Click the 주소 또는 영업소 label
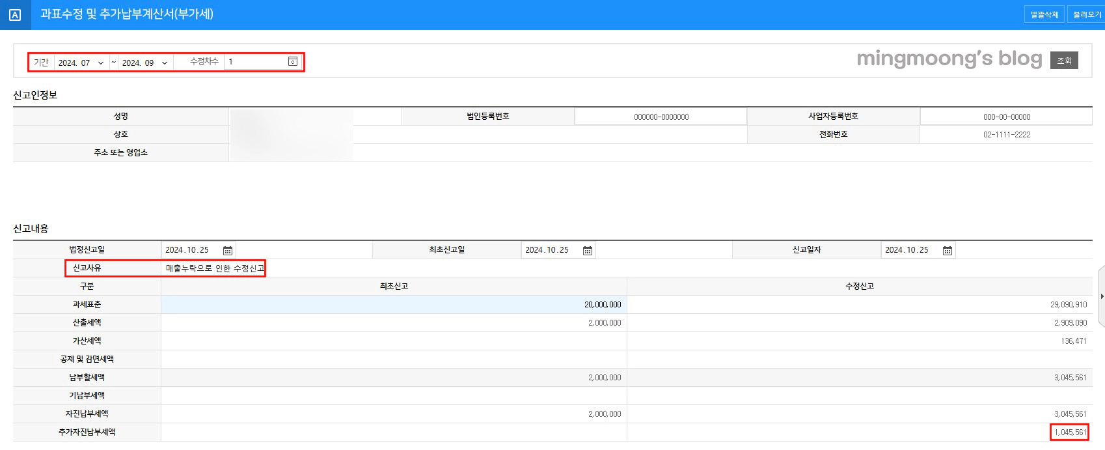This screenshot has width=1105, height=450. click(121, 153)
